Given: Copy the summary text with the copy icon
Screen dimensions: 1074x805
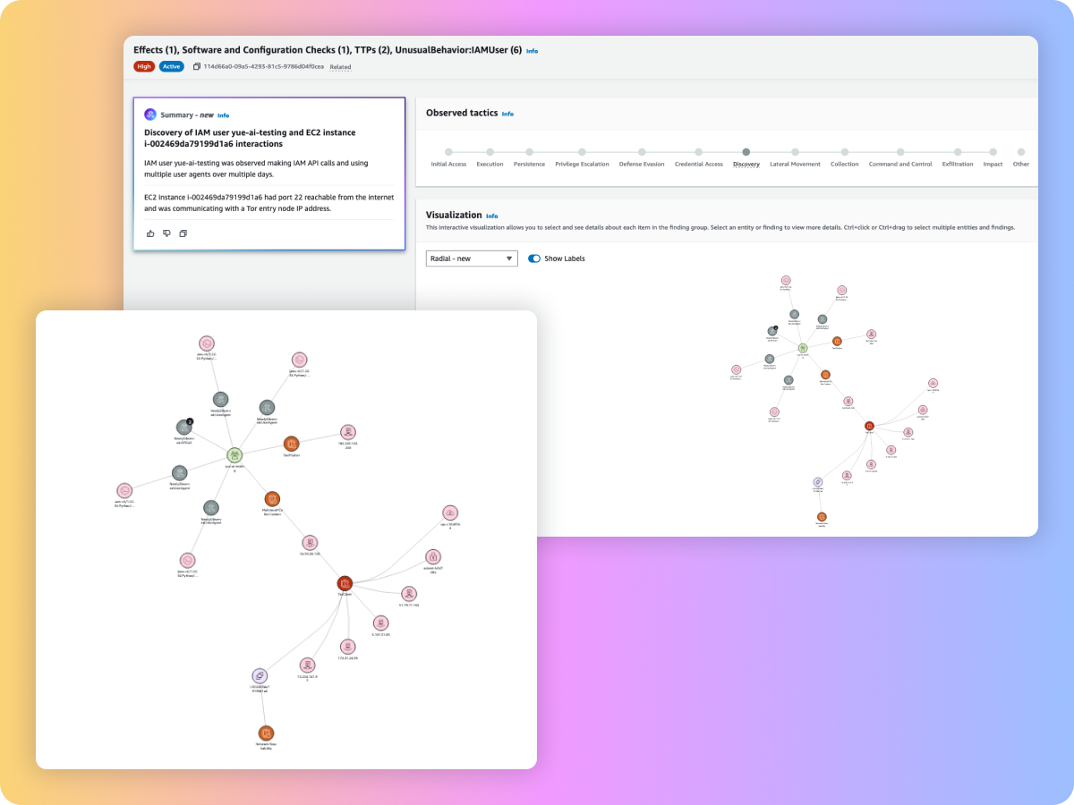Looking at the screenshot, I should click(x=183, y=233).
